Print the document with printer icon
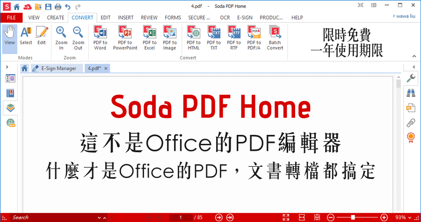 point(58,7)
